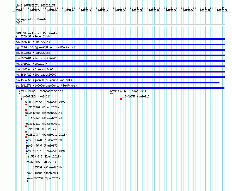The height and width of the screenshot is (191, 232).
Task: Click the 167528k ruler tick label
Action: tap(222, 10)
